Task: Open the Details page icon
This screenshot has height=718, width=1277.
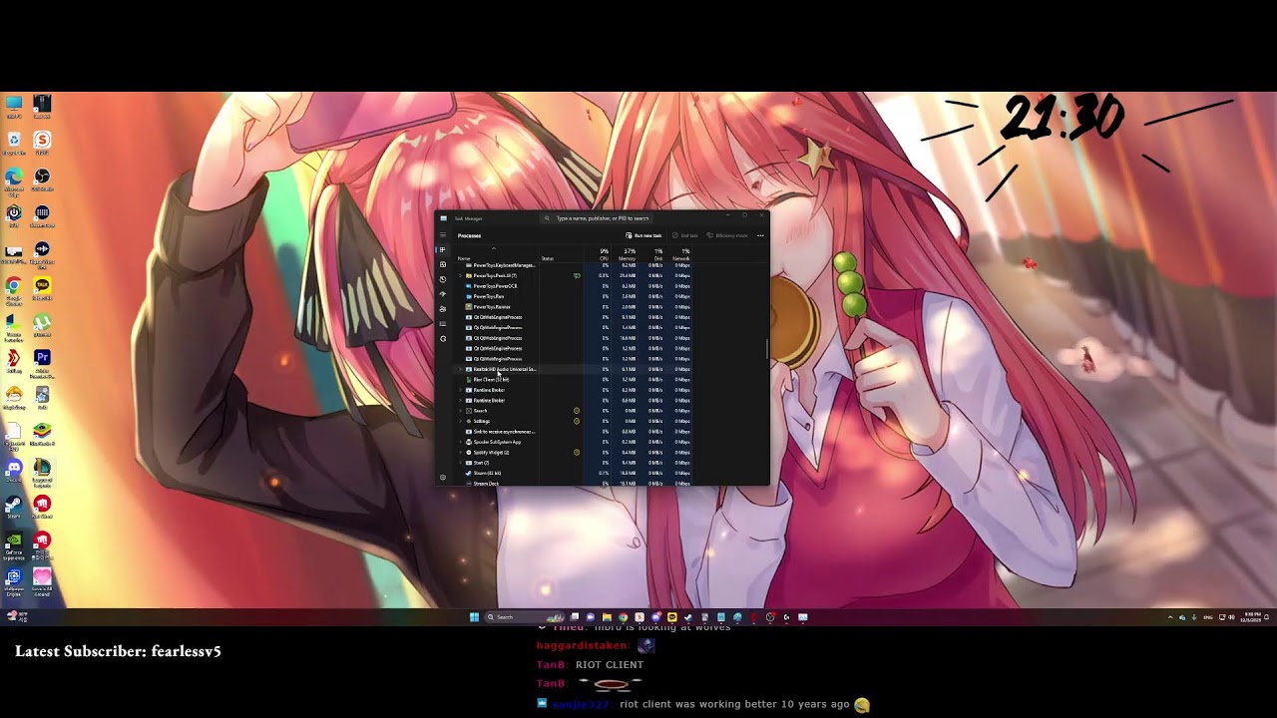Action: point(443,324)
